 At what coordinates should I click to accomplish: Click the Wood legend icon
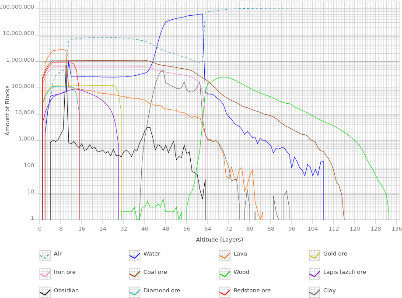[225, 274]
